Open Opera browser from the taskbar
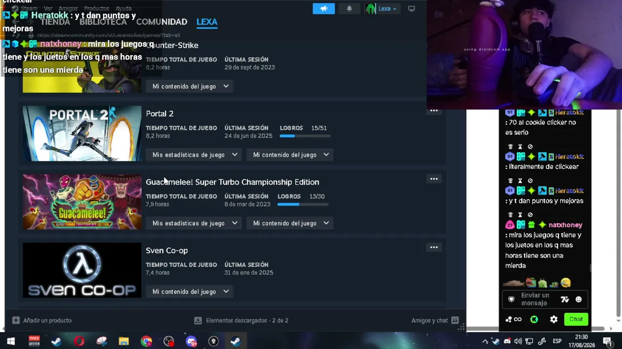Viewport: 622px width, 349px height. coord(79,341)
